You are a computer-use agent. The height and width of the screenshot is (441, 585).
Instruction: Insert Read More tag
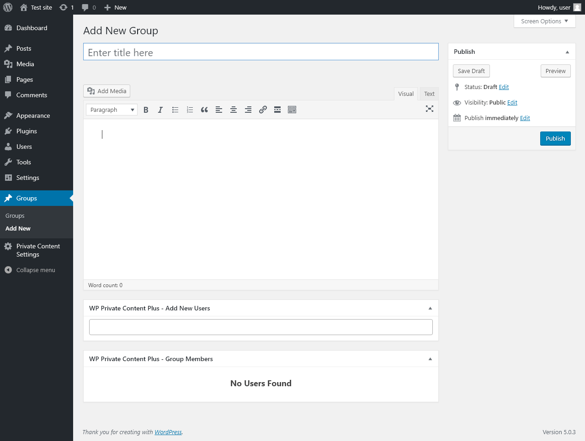pyautogui.click(x=277, y=110)
